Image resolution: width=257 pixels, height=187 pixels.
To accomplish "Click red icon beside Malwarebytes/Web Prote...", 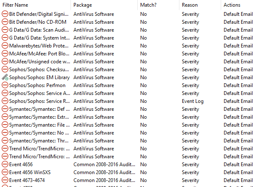I will 5,45.
